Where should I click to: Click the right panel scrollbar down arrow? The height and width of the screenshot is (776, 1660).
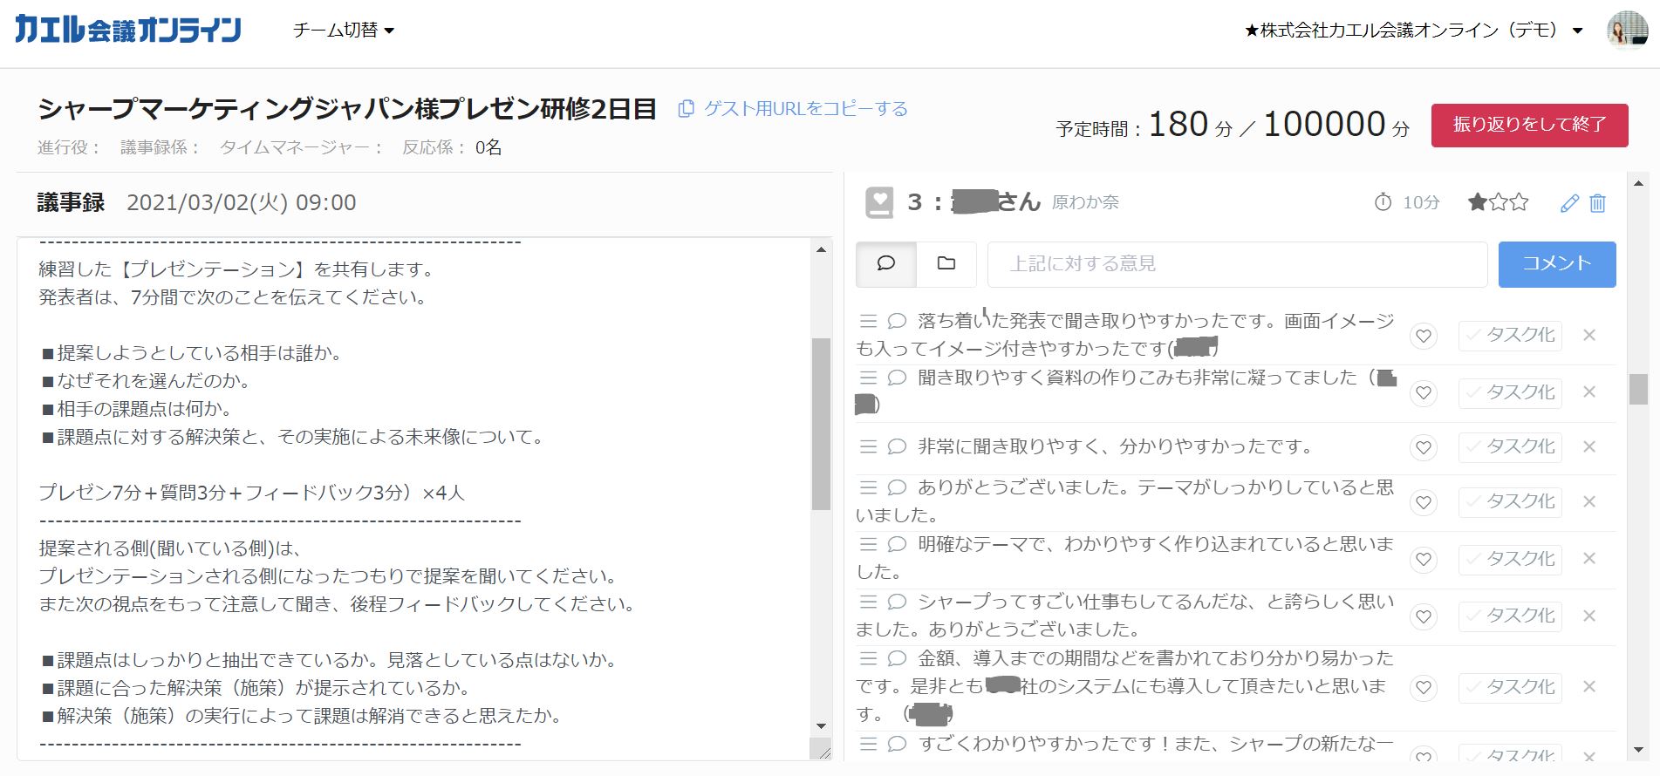click(1638, 750)
